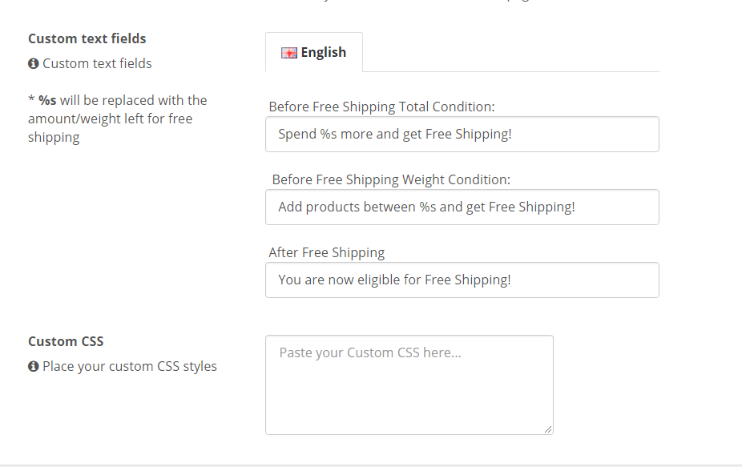Click the info icon beside Custom text fields

click(x=33, y=63)
